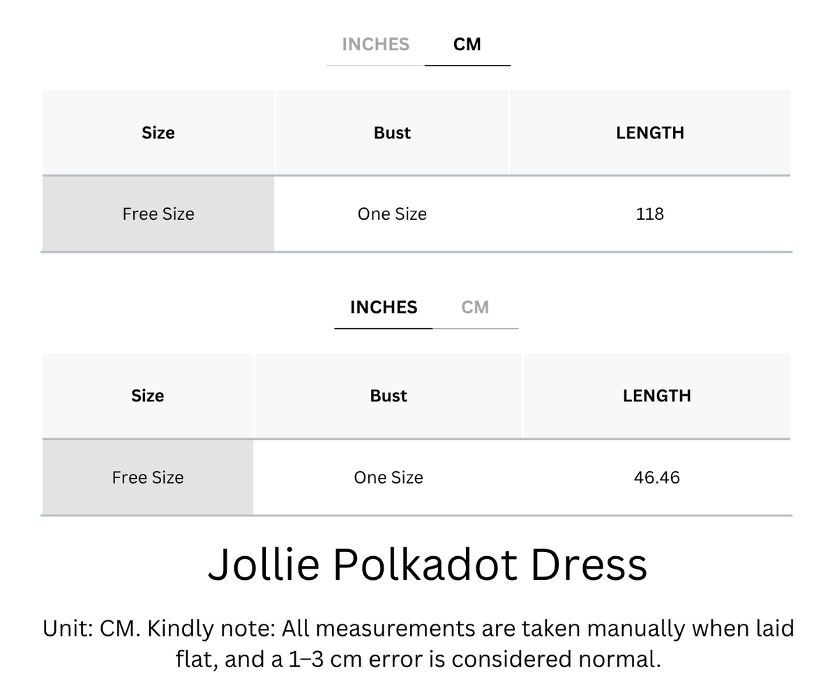837x693 pixels.
Task: Click Size header in top table
Action: [x=158, y=133]
